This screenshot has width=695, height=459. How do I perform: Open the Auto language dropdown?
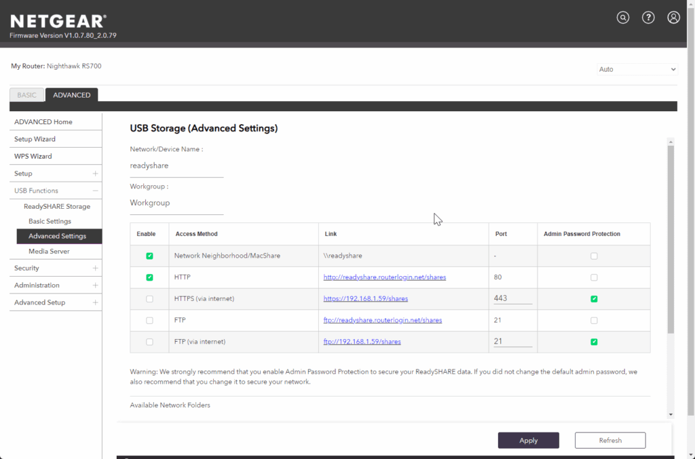pos(637,69)
